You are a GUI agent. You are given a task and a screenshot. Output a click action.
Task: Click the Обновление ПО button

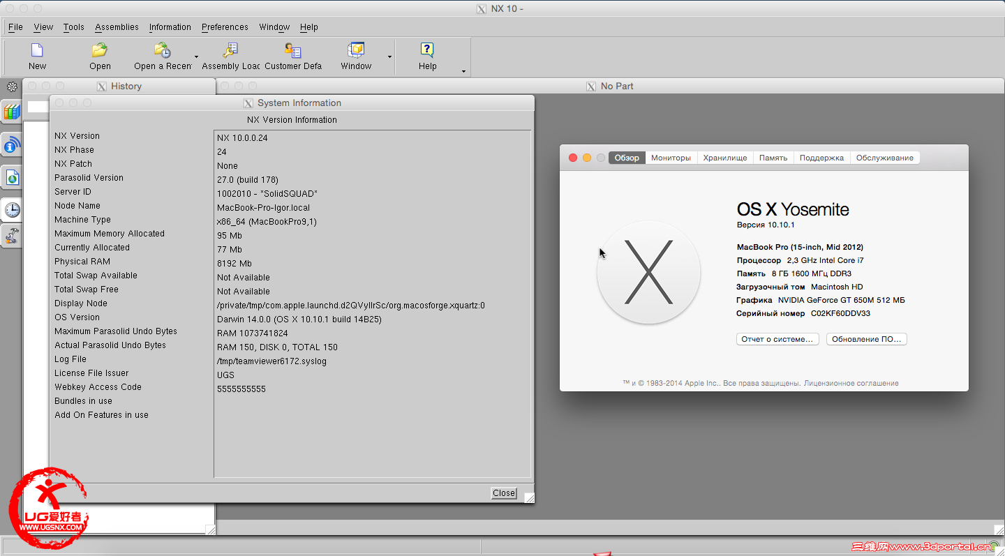click(866, 339)
